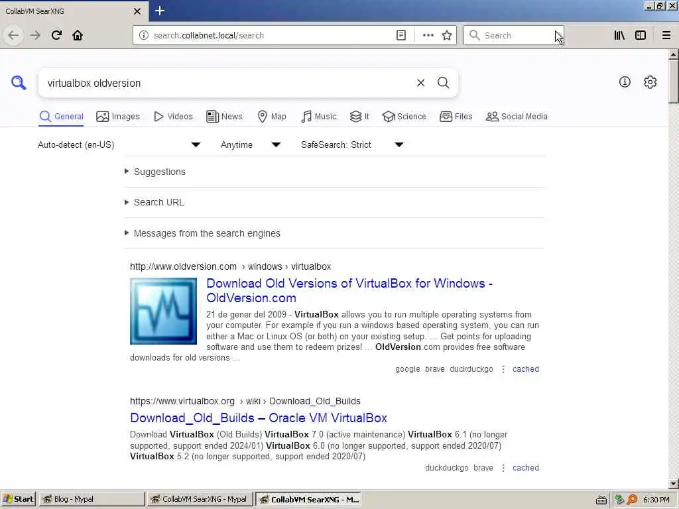This screenshot has height=509, width=679.
Task: Open more options for virtualbox.org result
Action: 503,468
